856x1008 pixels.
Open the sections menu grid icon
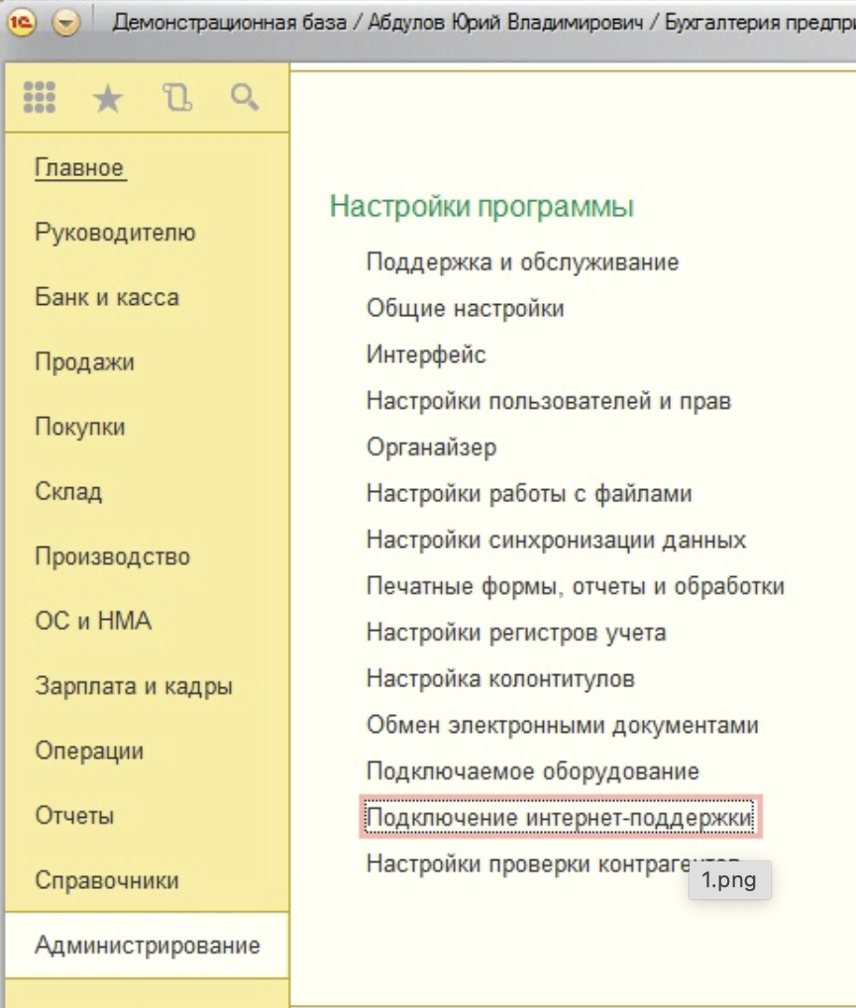coord(39,97)
